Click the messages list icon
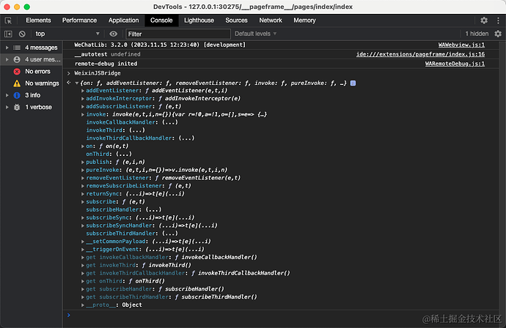This screenshot has width=506, height=328. [x=17, y=48]
